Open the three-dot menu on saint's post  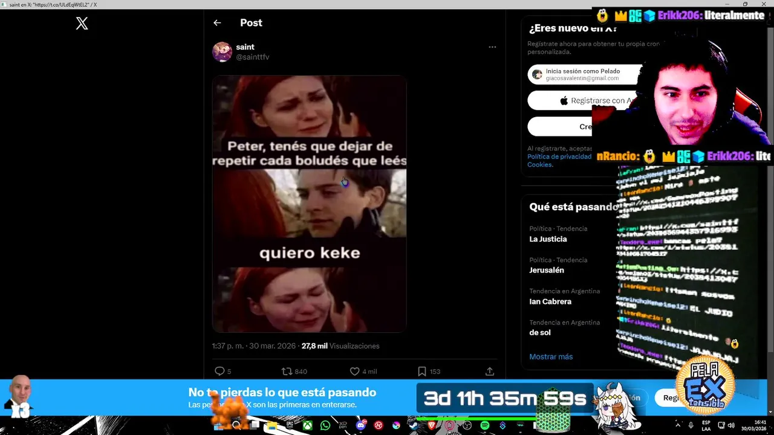pyautogui.click(x=492, y=47)
